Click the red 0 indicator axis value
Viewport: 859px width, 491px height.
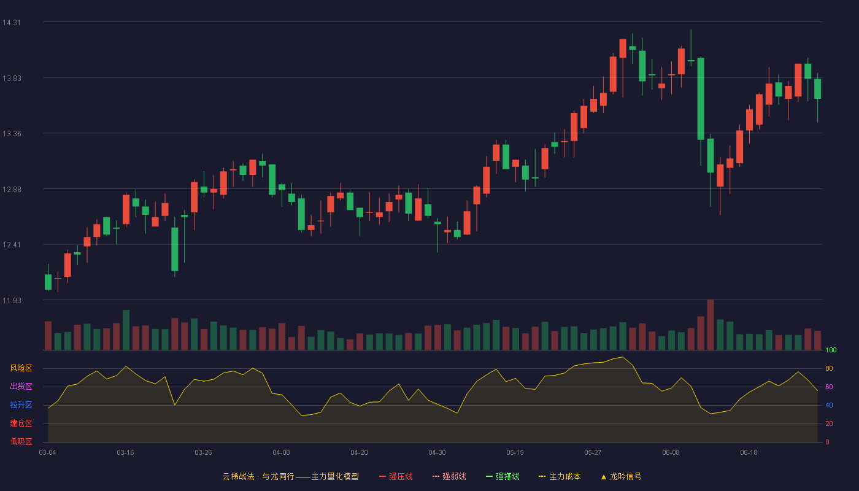pyautogui.click(x=827, y=442)
